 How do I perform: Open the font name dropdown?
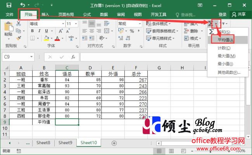click(x=63, y=24)
